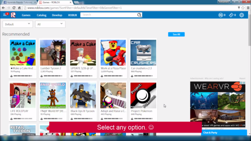Click the WEARVR ad banner
The image size is (251, 141).
click(x=218, y=104)
